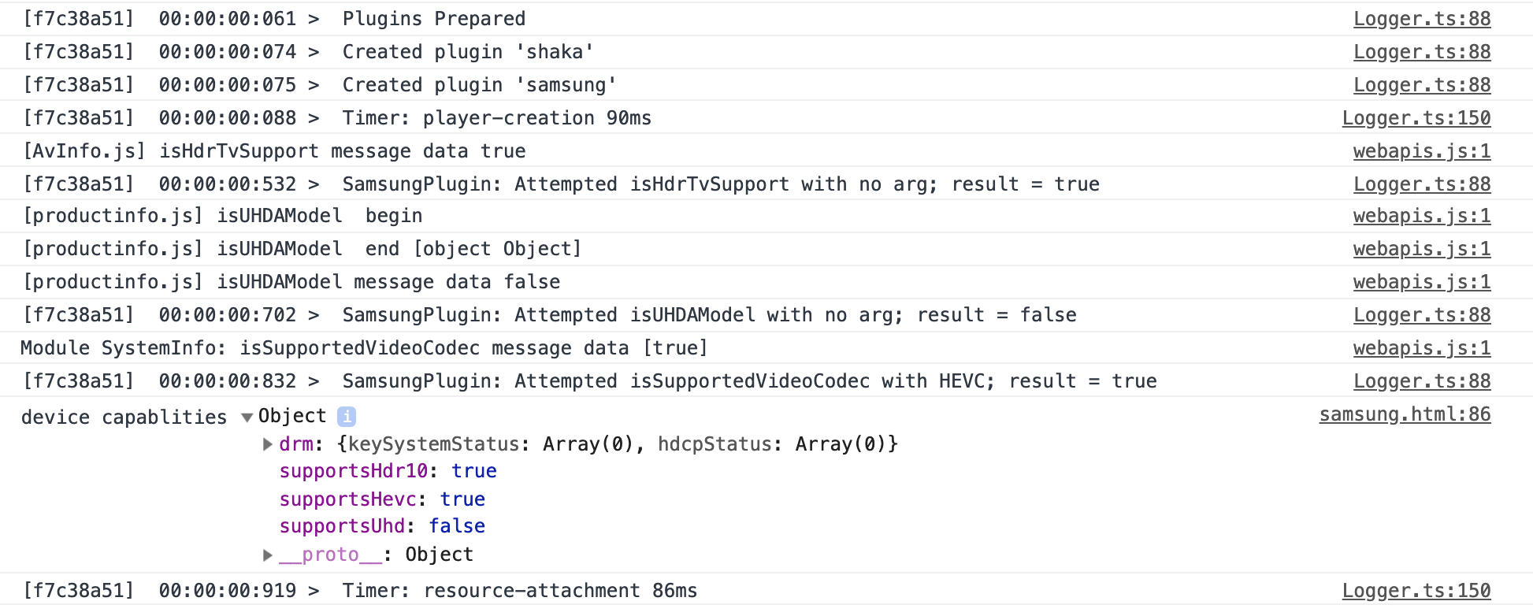This screenshot has width=1533, height=616.
Task: Open samsung.html:86 source link
Action: coord(1405,414)
